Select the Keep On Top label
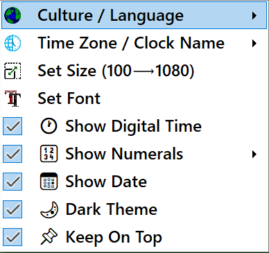Screen dimensions: 269x253 coord(114,238)
